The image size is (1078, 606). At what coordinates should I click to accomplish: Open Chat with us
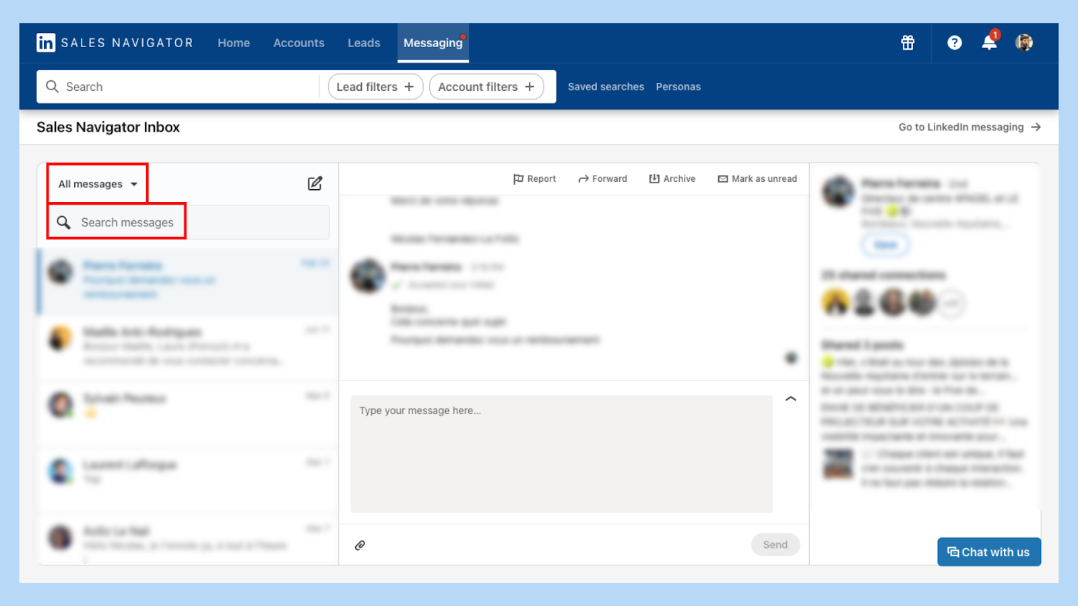click(x=988, y=552)
